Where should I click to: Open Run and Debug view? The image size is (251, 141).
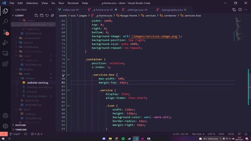pyautogui.click(x=5, y=43)
